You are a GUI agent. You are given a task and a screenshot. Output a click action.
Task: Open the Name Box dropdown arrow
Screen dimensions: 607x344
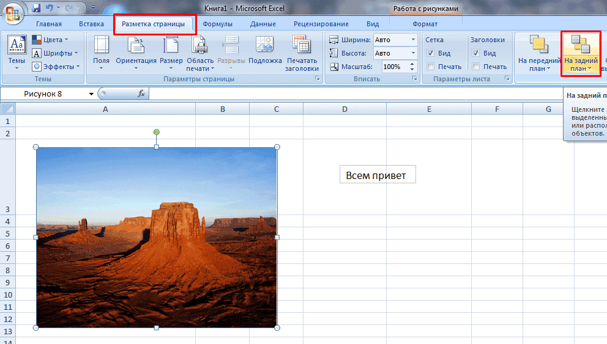click(91, 93)
